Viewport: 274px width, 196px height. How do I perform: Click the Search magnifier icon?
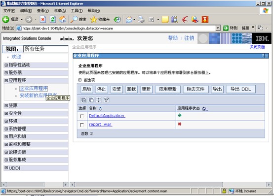[x=74, y=19]
